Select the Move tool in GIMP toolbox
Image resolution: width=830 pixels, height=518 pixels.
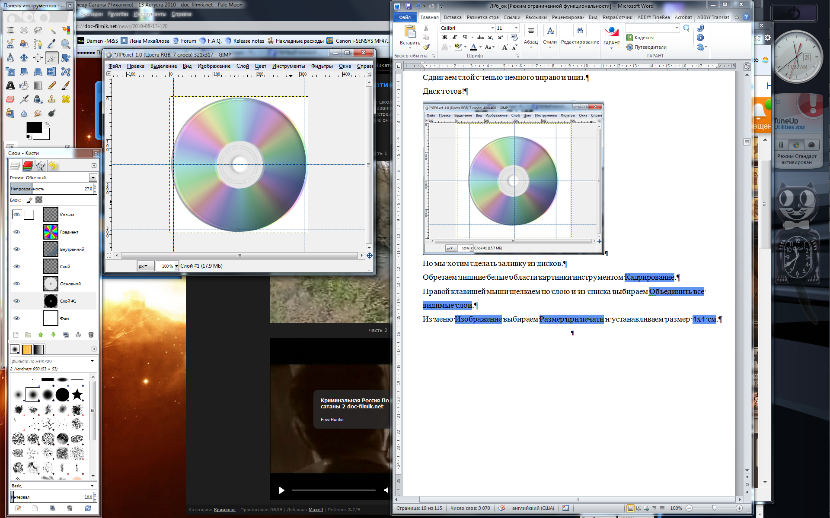tap(24, 58)
